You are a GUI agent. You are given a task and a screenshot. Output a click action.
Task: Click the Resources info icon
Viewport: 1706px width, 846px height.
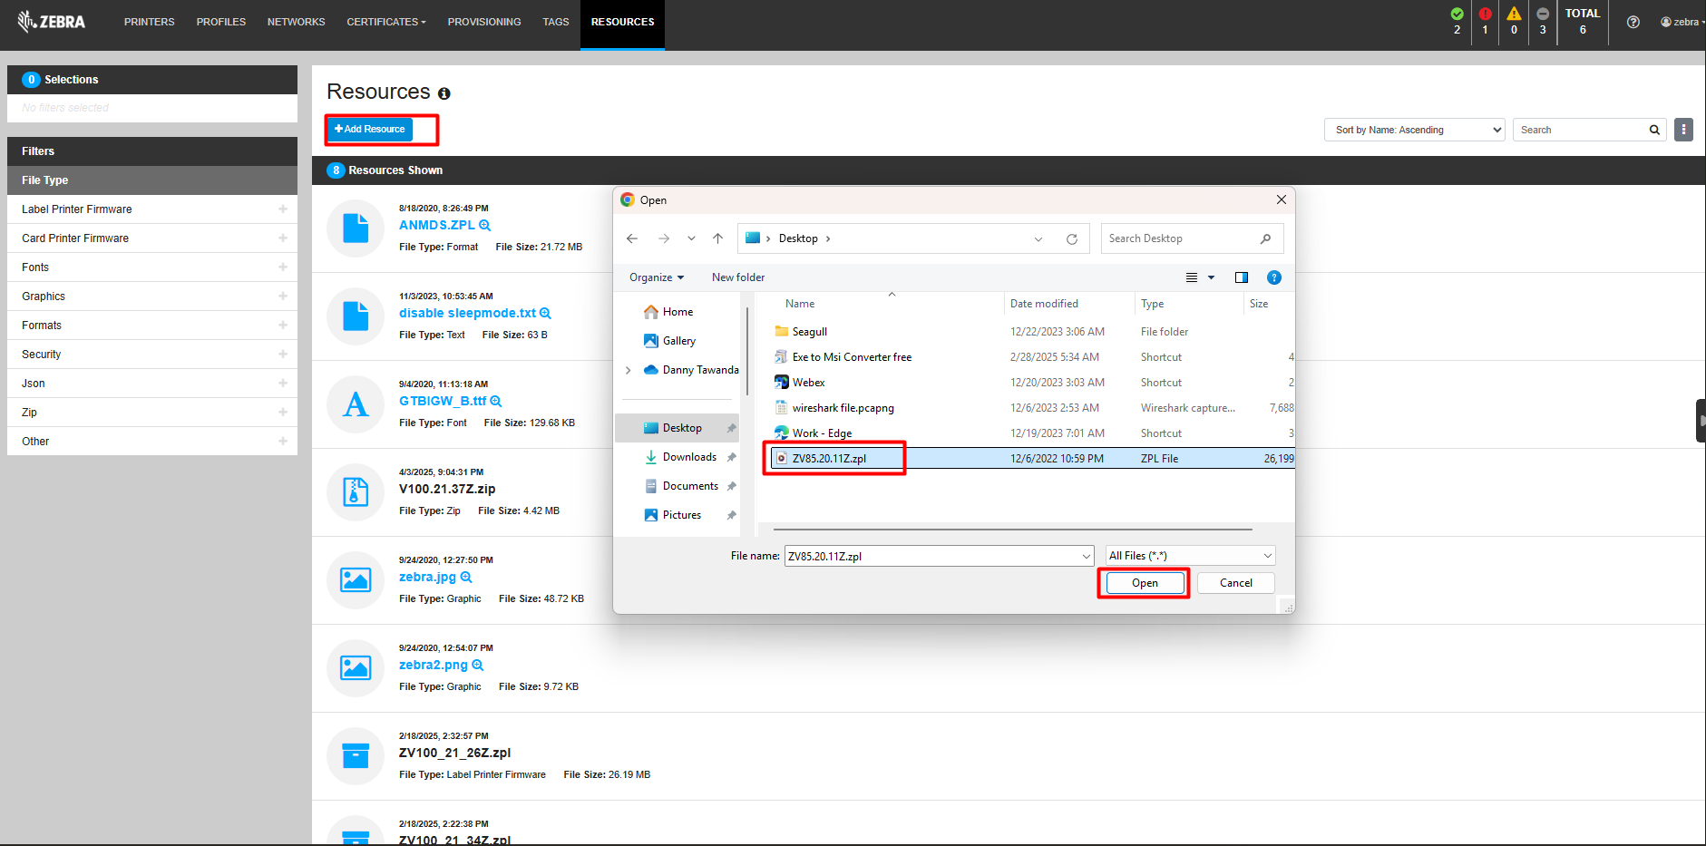[x=444, y=93]
